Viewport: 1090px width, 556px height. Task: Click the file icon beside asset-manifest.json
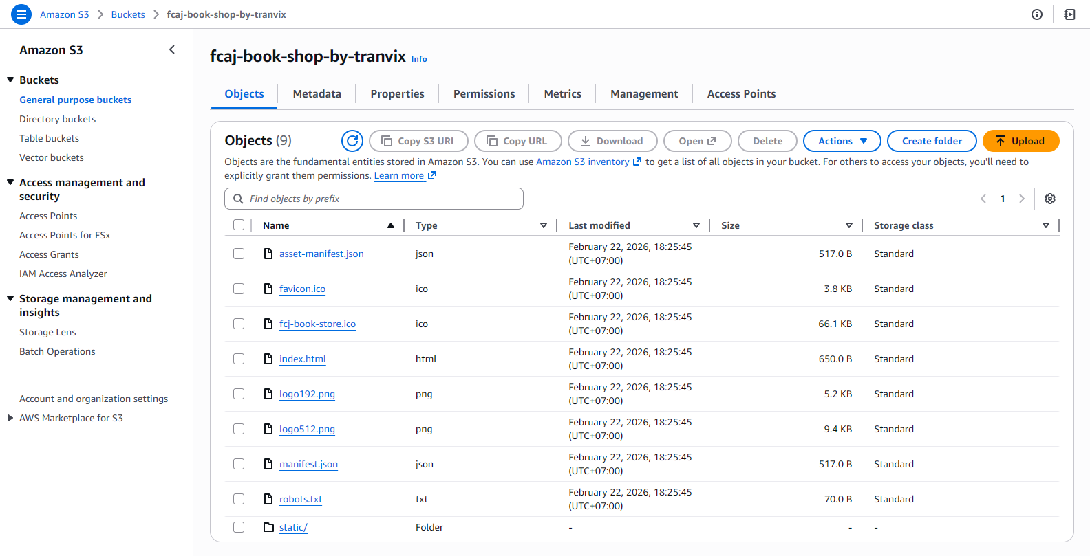click(x=268, y=254)
